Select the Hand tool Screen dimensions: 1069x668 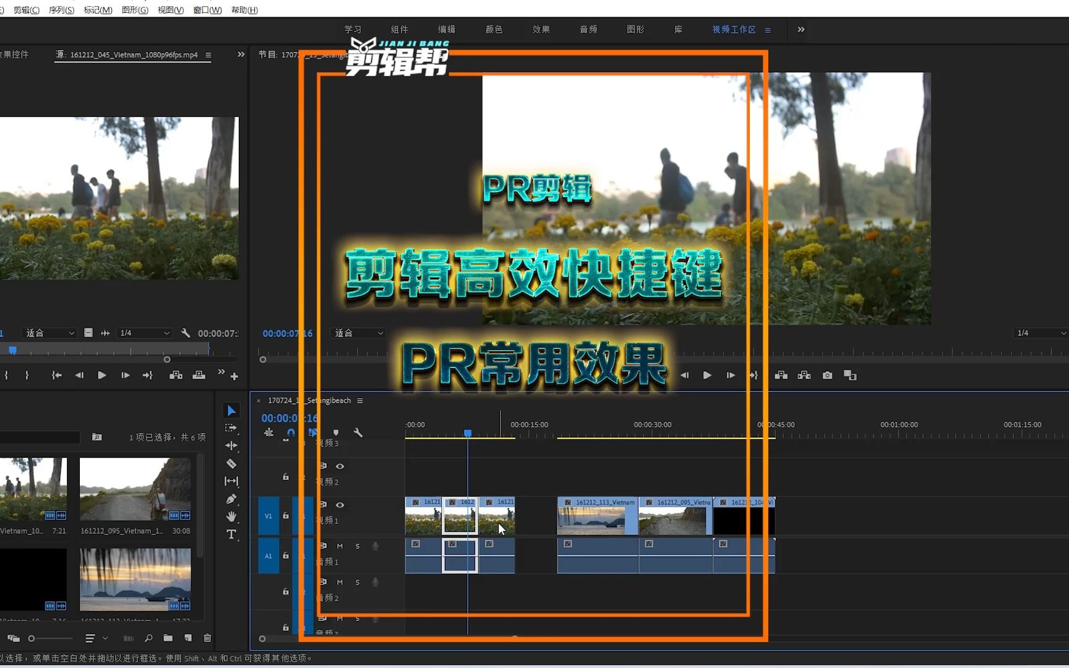pyautogui.click(x=231, y=516)
